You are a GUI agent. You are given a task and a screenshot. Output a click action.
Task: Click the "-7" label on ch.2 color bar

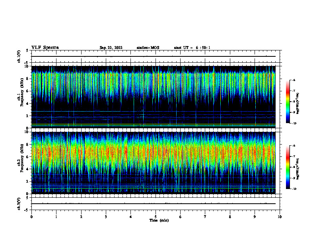pos(294,156)
